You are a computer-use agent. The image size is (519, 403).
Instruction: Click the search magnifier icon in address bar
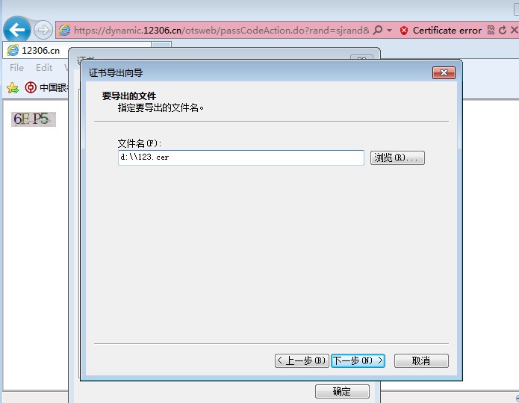(378, 31)
